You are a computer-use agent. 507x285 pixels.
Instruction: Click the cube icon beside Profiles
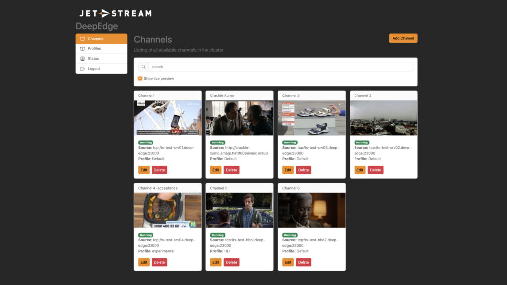pyautogui.click(x=82, y=48)
